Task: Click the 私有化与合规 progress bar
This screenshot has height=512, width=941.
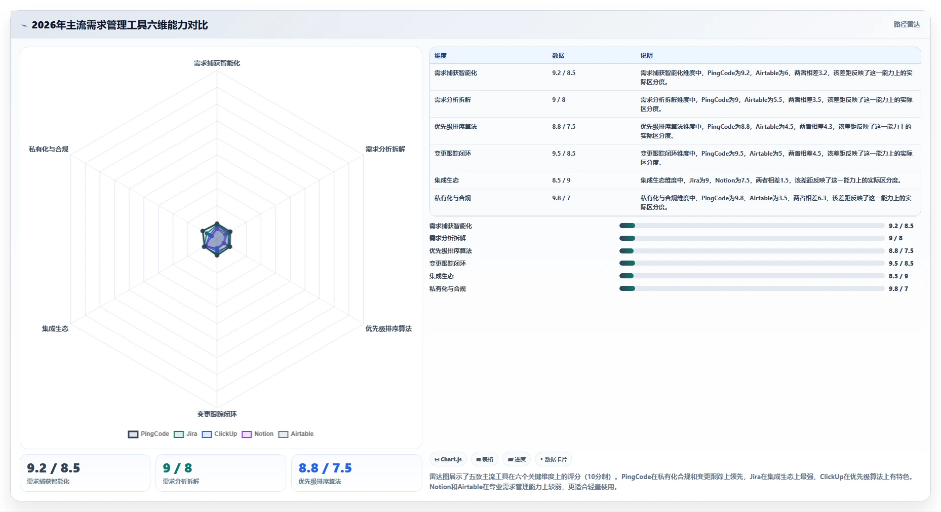Action: 752,288
